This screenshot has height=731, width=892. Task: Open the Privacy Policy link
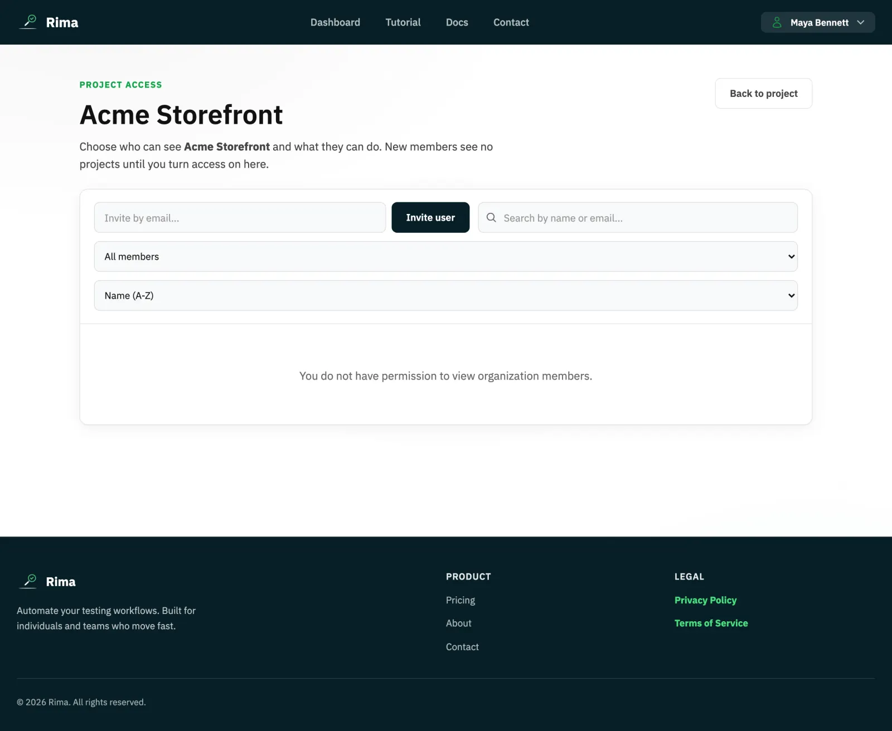pos(705,600)
